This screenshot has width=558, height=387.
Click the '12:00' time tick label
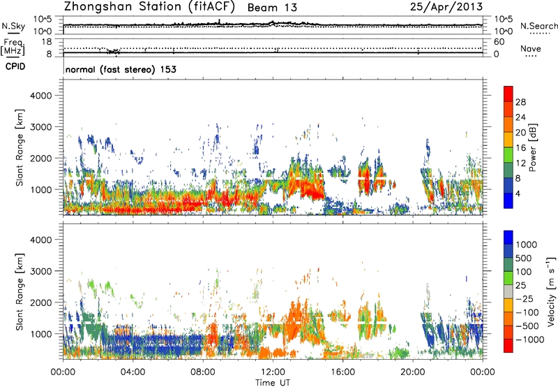coord(273,372)
